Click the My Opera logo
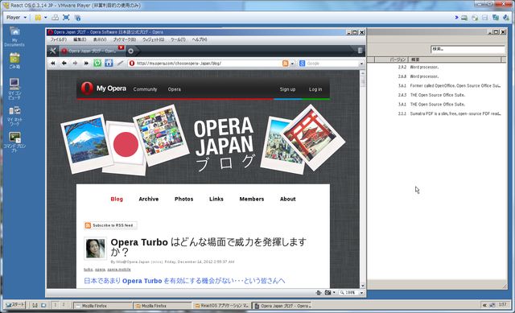Viewport: 515px width, 313px height. click(x=104, y=89)
